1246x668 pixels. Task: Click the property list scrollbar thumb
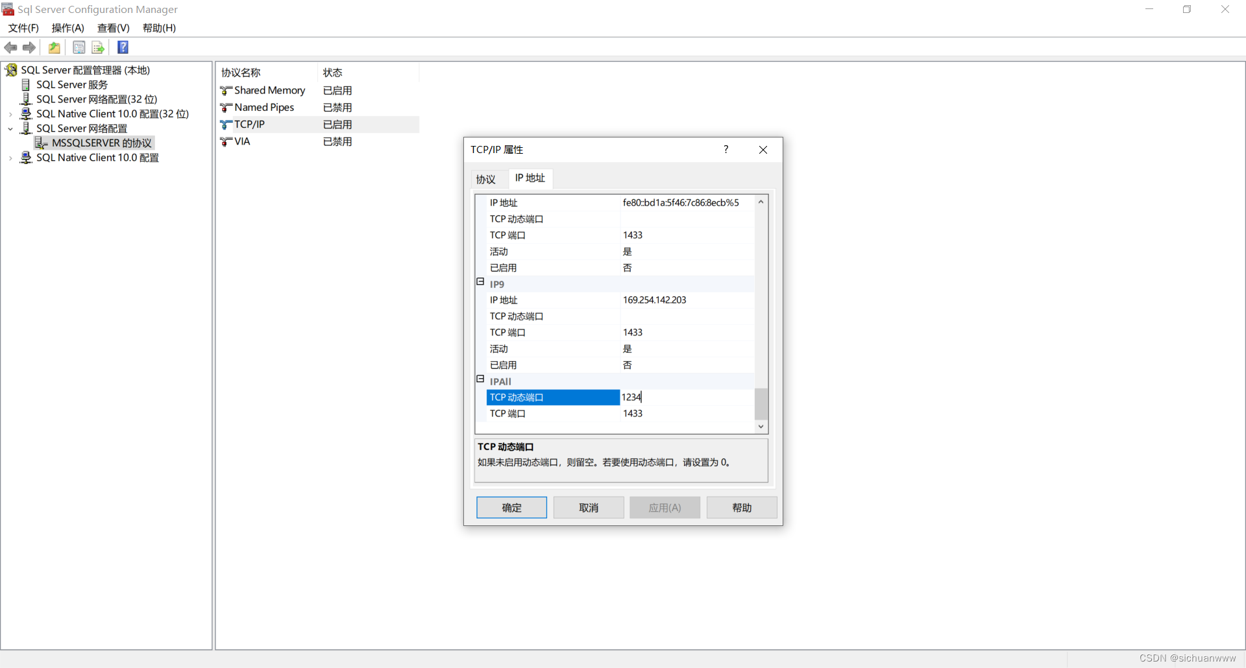[x=761, y=404]
